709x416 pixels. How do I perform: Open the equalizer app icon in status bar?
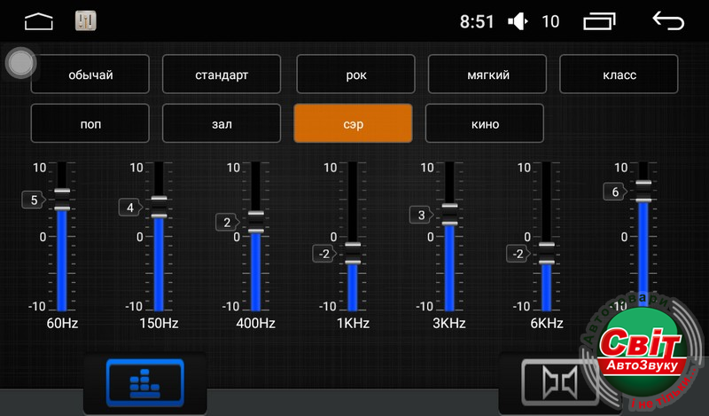[x=86, y=20]
